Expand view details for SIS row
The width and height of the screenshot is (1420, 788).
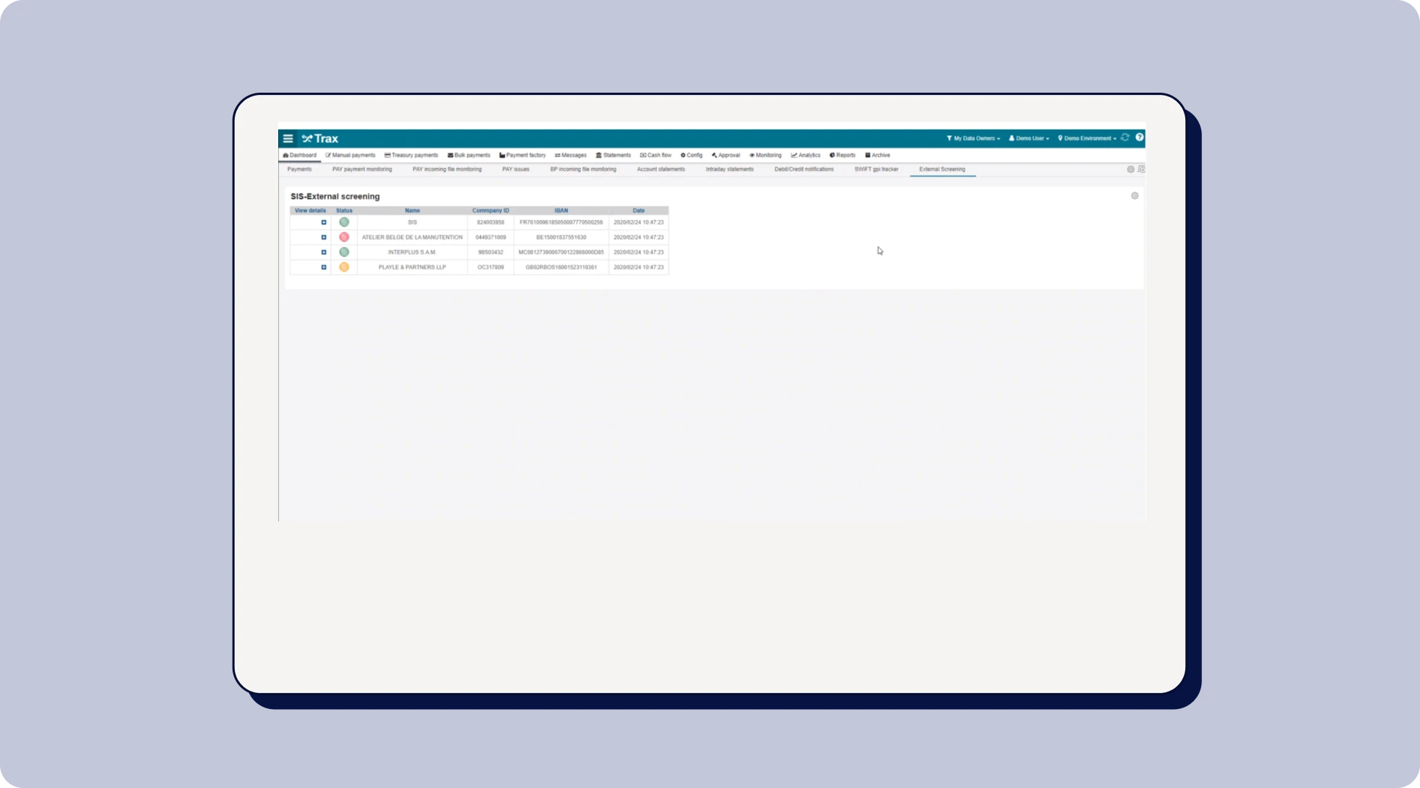pos(324,222)
